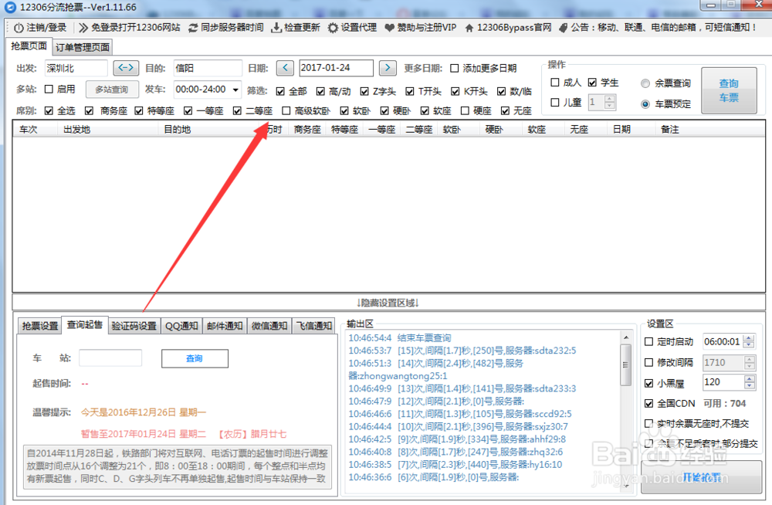Toggle 二等座 seat checkbox
The image size is (772, 505).
[237, 111]
